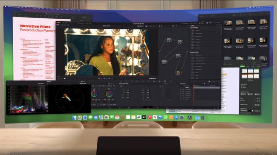Viewport: 277px width, 155px height.
Task: Open the table outline style dropdown
Action: pos(244,111)
